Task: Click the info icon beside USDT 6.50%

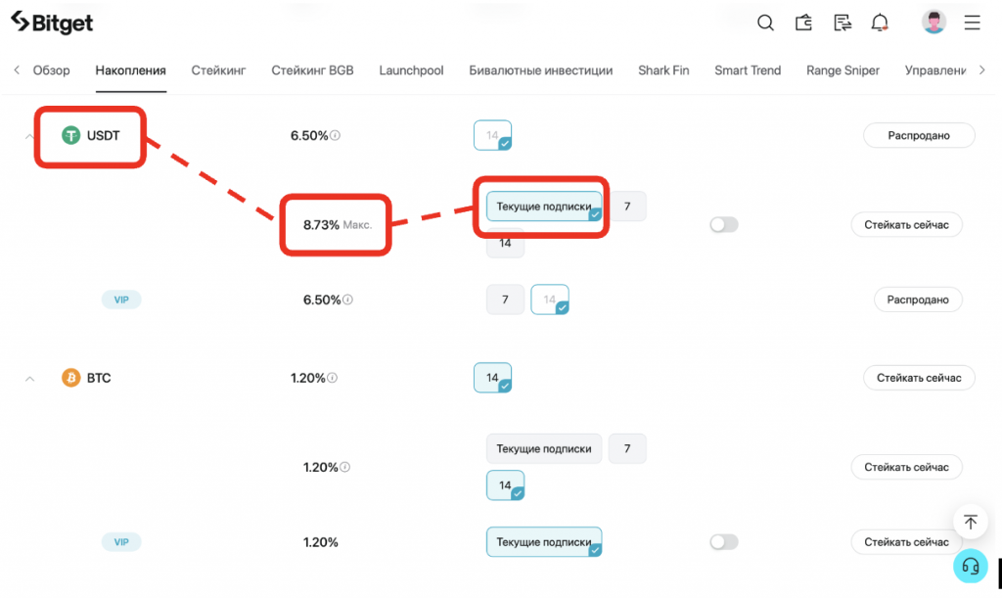Action: 336,136
